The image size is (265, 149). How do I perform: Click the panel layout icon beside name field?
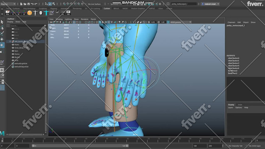[x=168, y=4]
